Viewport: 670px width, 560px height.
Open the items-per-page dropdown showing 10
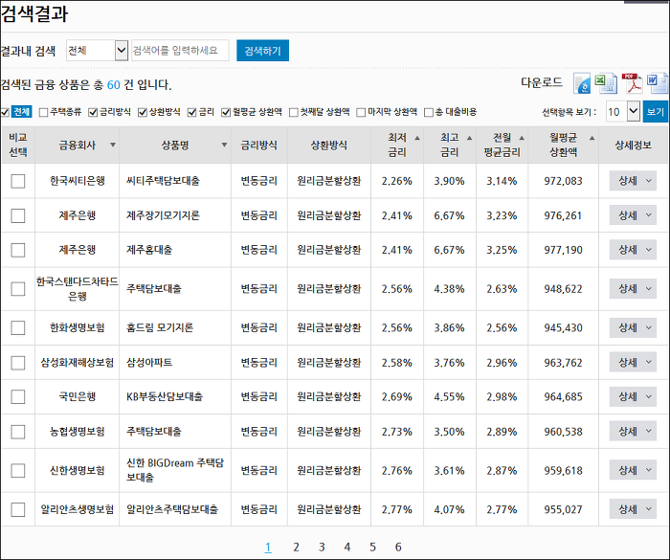click(x=622, y=112)
